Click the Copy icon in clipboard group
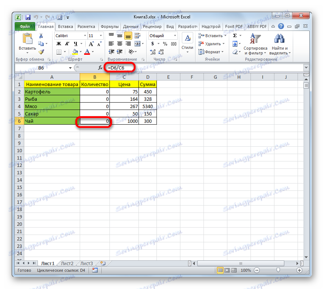Image resolution: width=324 pixels, height=289 pixels. pyautogui.click(x=41, y=44)
